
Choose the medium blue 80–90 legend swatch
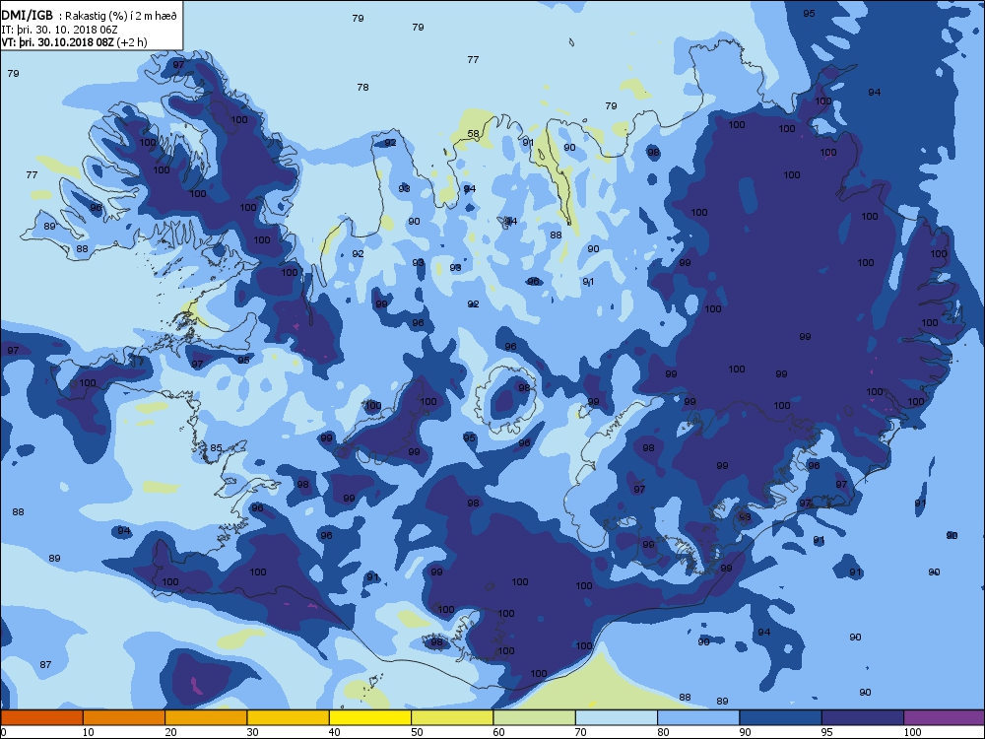(698, 717)
